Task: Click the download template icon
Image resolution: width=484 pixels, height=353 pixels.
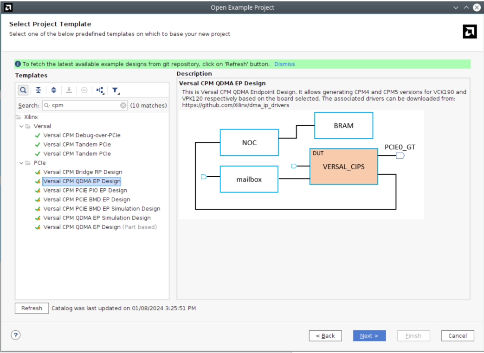Action: pyautogui.click(x=69, y=90)
